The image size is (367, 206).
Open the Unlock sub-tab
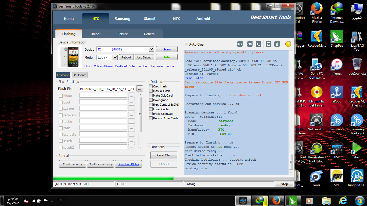[96, 34]
